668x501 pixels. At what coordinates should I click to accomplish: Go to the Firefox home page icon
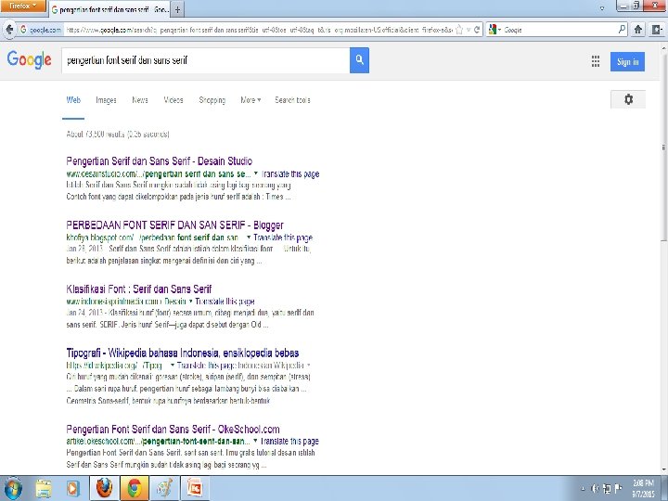[x=637, y=30]
